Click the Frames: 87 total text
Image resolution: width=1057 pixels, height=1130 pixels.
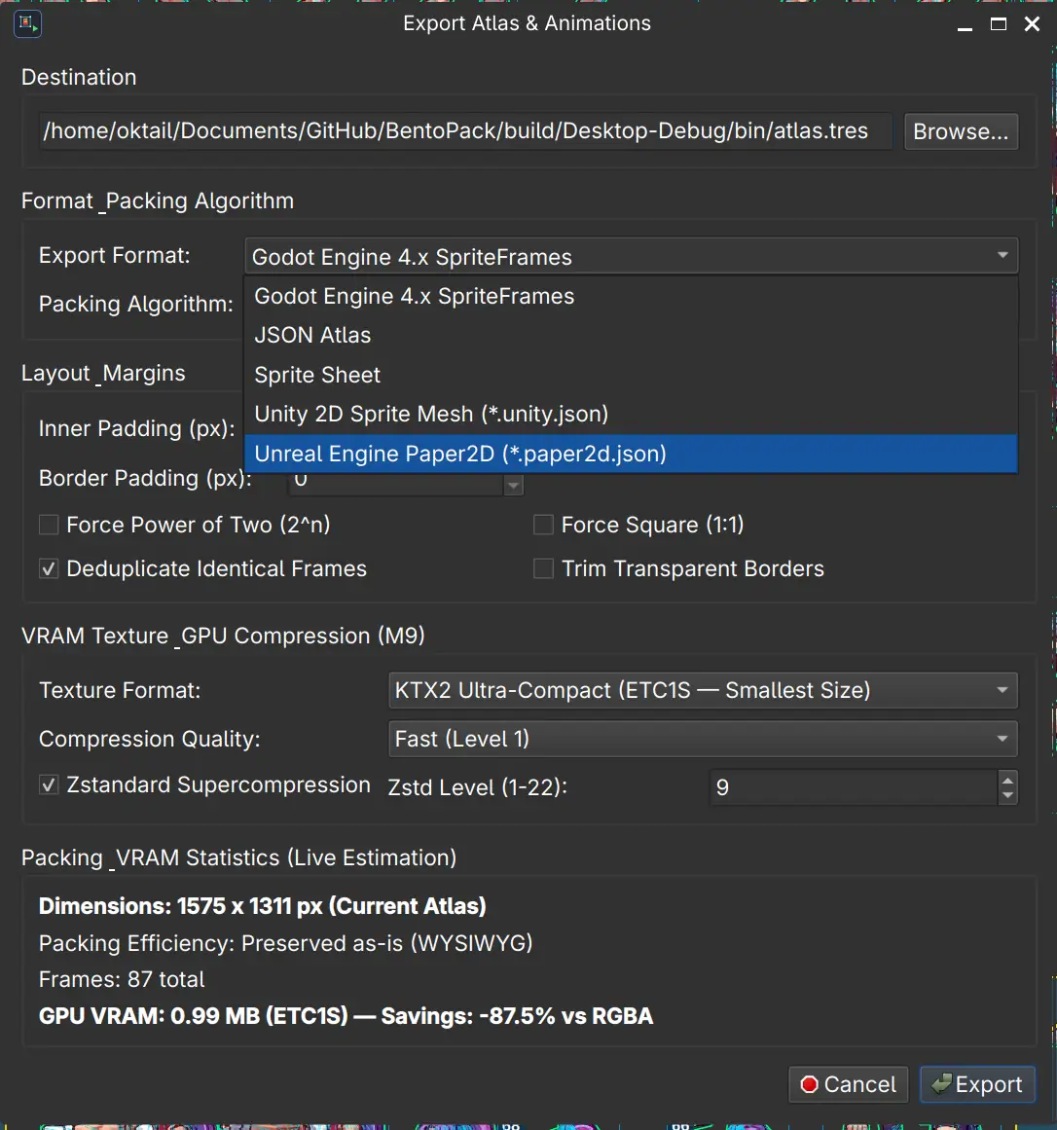pyautogui.click(x=121, y=979)
